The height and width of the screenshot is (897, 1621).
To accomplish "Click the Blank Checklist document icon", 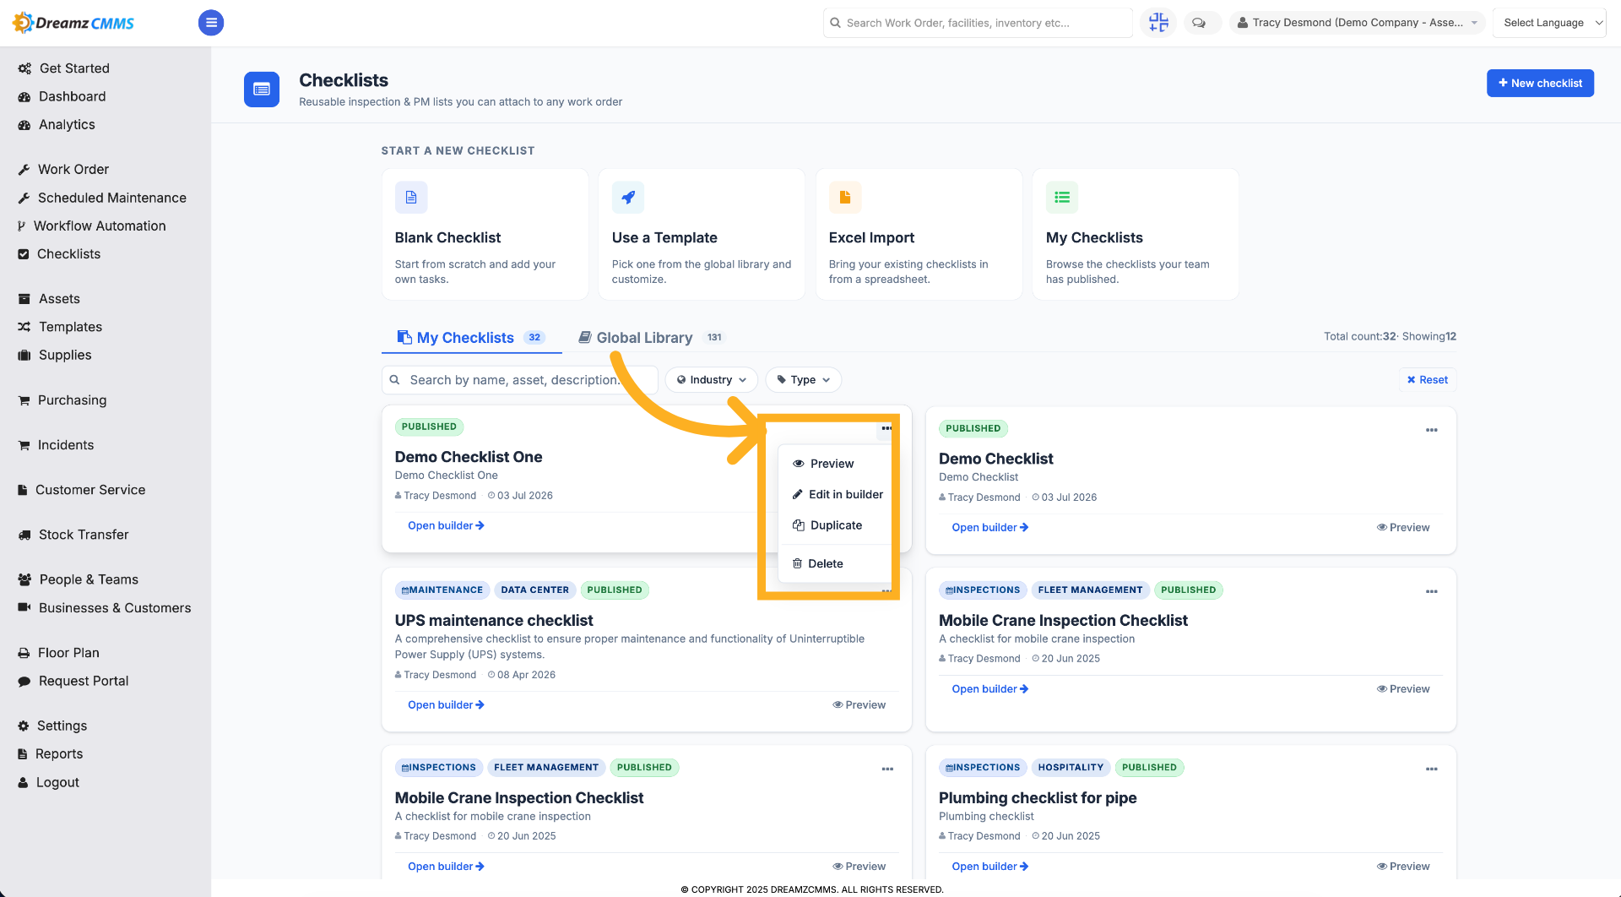I will point(411,198).
